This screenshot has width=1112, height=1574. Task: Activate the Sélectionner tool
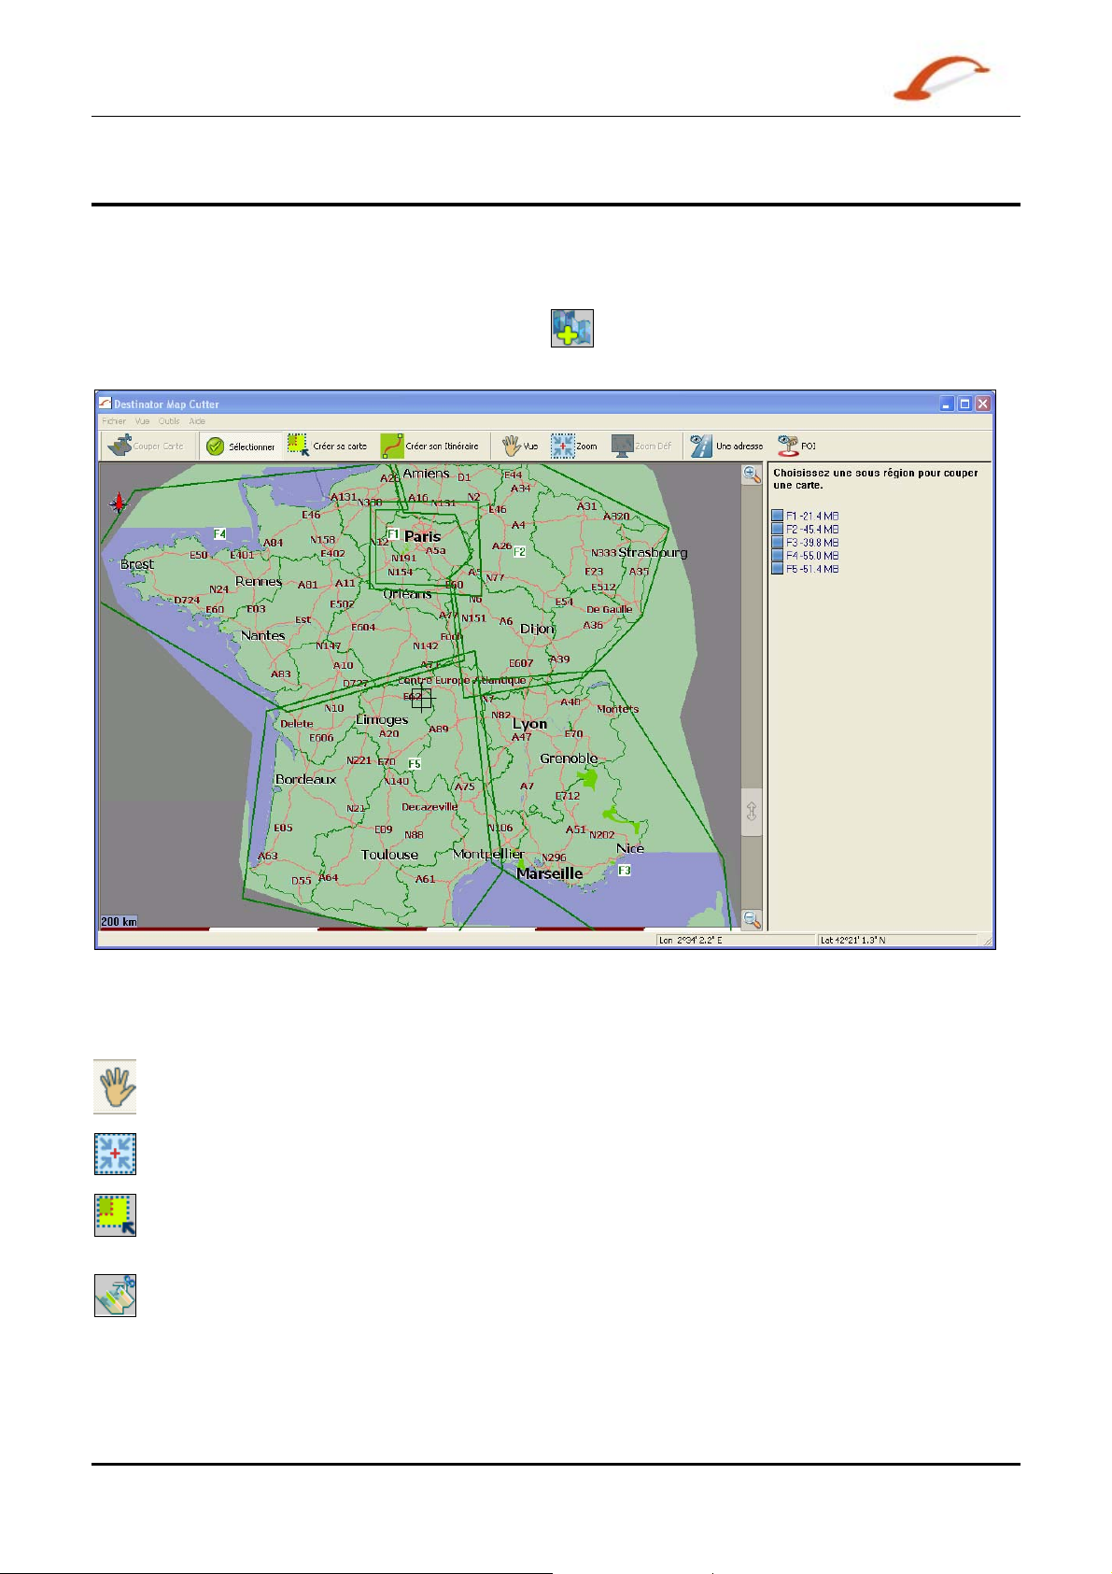(x=240, y=447)
